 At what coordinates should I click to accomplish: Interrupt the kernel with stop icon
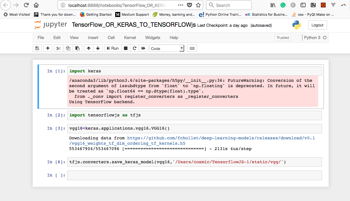point(126,48)
